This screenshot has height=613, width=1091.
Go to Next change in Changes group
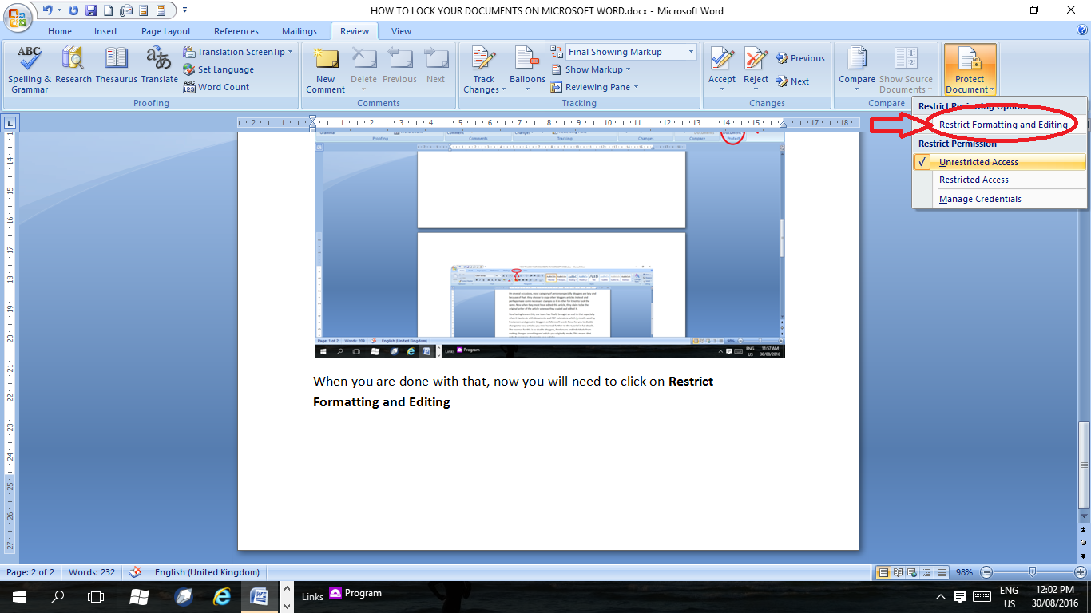click(791, 81)
